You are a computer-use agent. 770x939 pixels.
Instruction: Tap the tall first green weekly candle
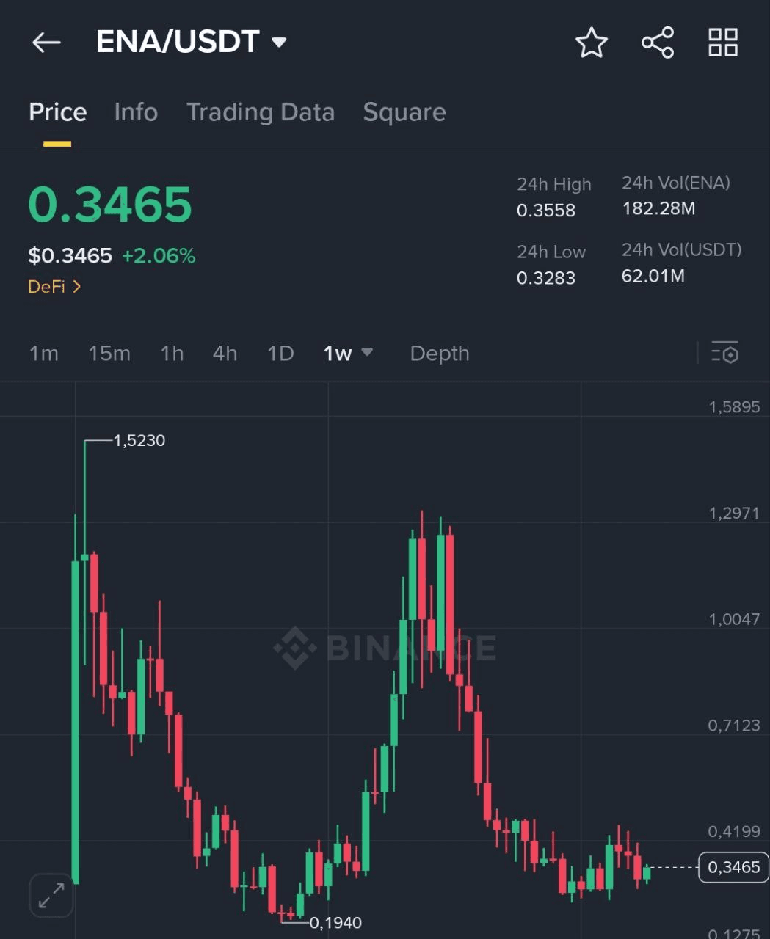tap(75, 723)
